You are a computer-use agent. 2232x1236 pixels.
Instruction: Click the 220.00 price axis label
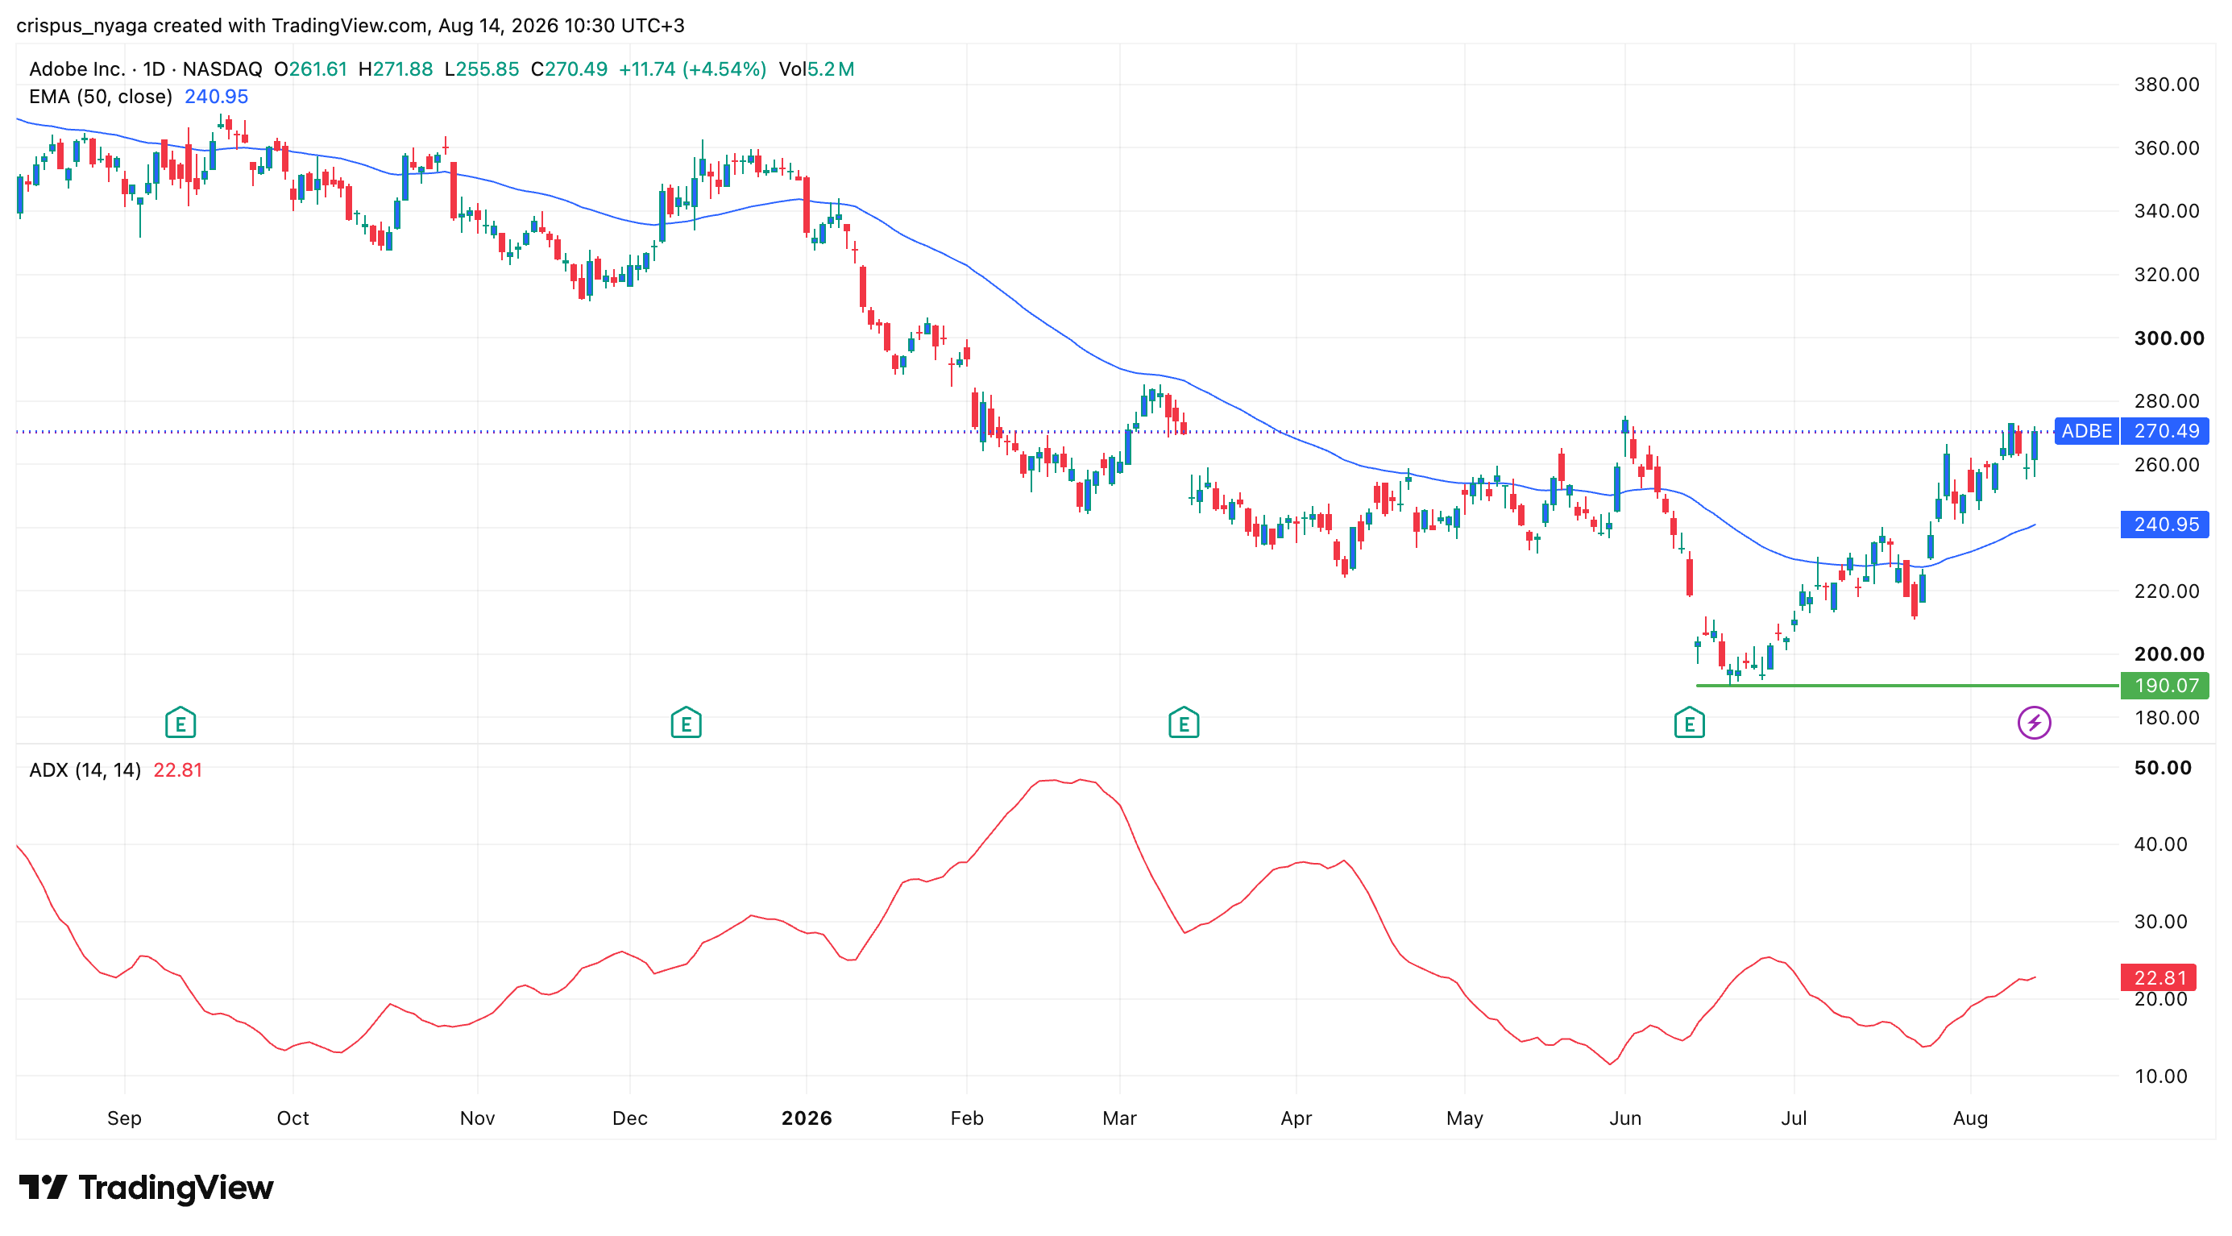coord(2166,591)
